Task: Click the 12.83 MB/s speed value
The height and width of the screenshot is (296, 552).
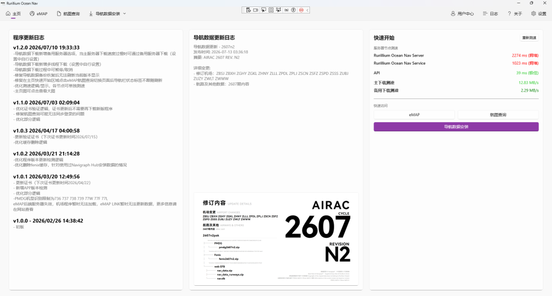Action: (x=528, y=83)
